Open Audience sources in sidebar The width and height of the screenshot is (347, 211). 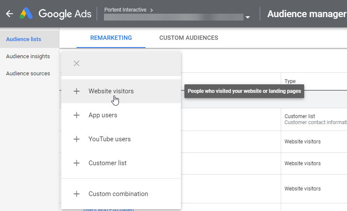click(30, 74)
